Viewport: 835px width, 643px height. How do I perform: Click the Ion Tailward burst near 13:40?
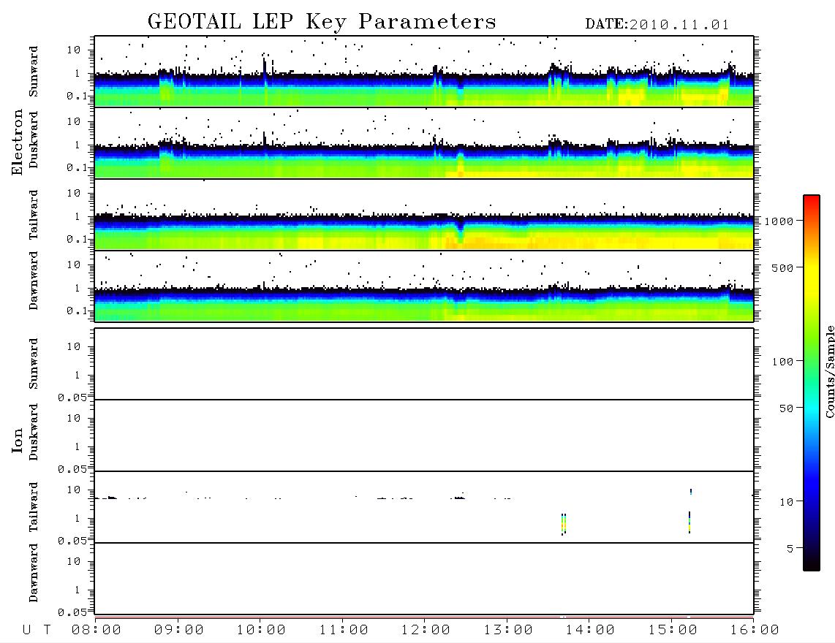pyautogui.click(x=564, y=525)
